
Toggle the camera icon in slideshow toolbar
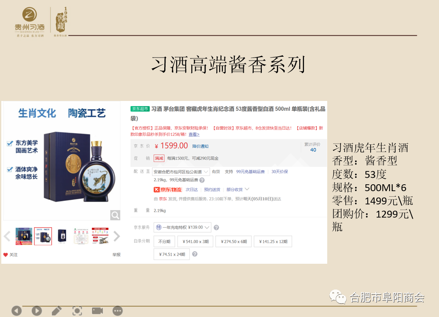point(98,311)
